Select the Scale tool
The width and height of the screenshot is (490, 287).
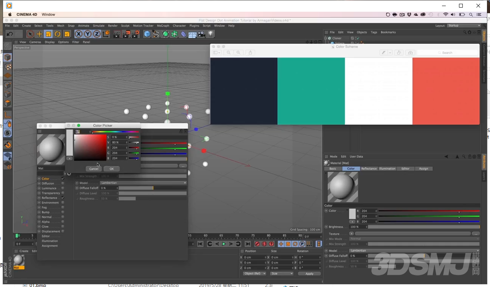tap(48, 34)
